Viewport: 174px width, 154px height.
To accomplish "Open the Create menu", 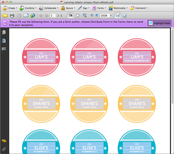I will (x=10, y=8).
